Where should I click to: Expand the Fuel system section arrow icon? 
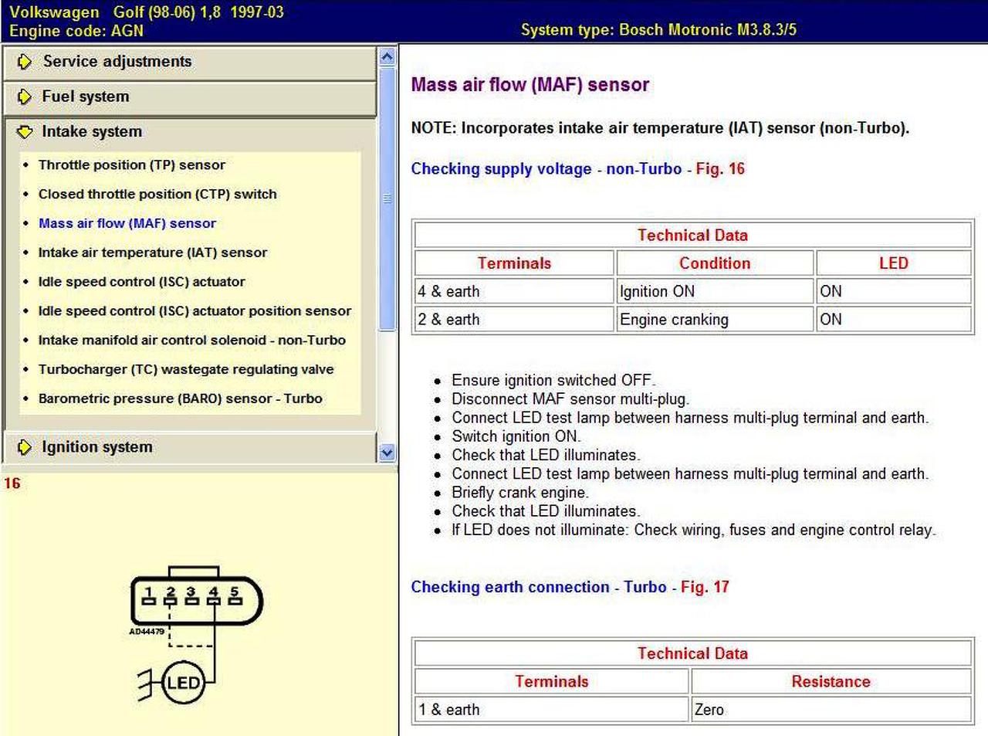pos(25,97)
